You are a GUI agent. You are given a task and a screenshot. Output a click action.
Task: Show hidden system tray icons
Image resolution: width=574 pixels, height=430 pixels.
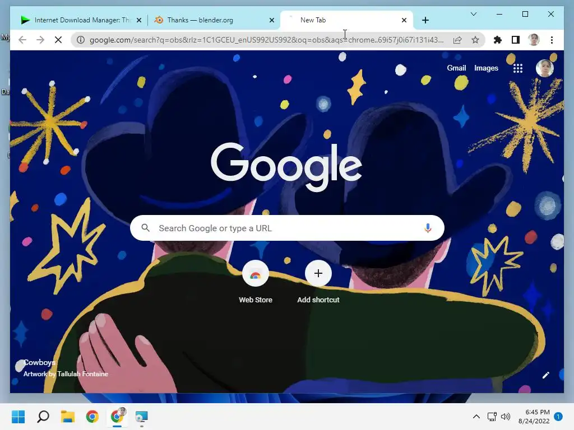click(x=476, y=417)
